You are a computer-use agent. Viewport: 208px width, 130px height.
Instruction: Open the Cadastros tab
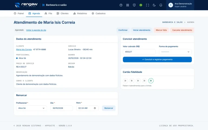pos(99,13)
